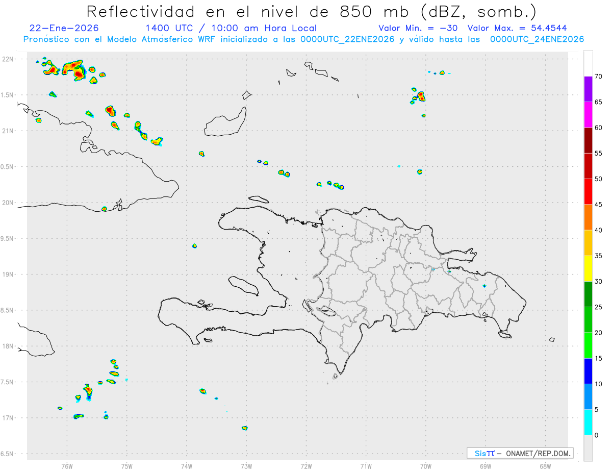Image resolution: width=612 pixels, height=473 pixels.
Task: Click the '20N' latitude label
Action: (x=8, y=203)
